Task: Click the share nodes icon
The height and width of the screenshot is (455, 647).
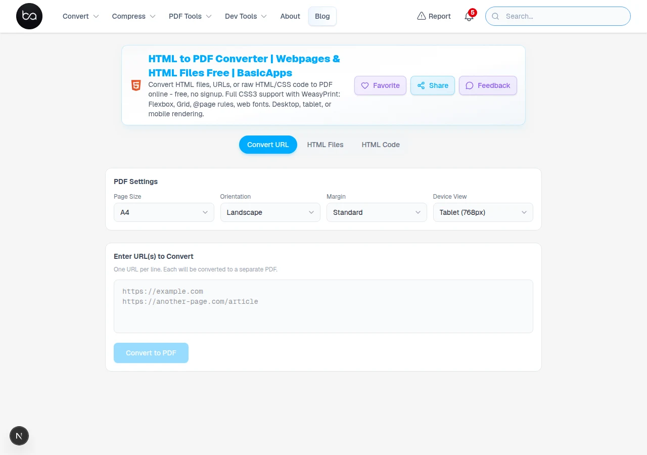Action: tap(421, 85)
